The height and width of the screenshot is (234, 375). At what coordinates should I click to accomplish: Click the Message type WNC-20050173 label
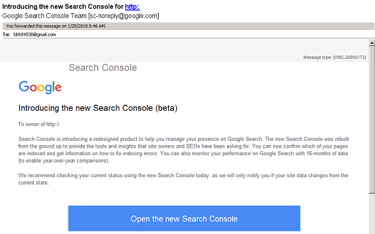(334, 57)
